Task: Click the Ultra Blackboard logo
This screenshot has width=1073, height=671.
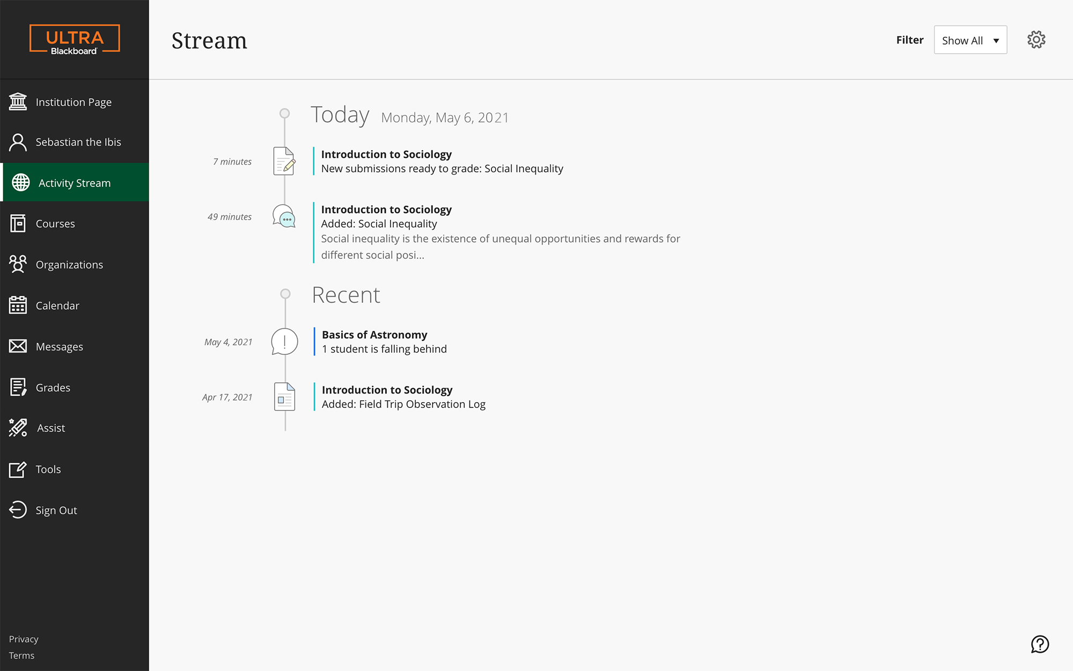Action: coord(75,39)
